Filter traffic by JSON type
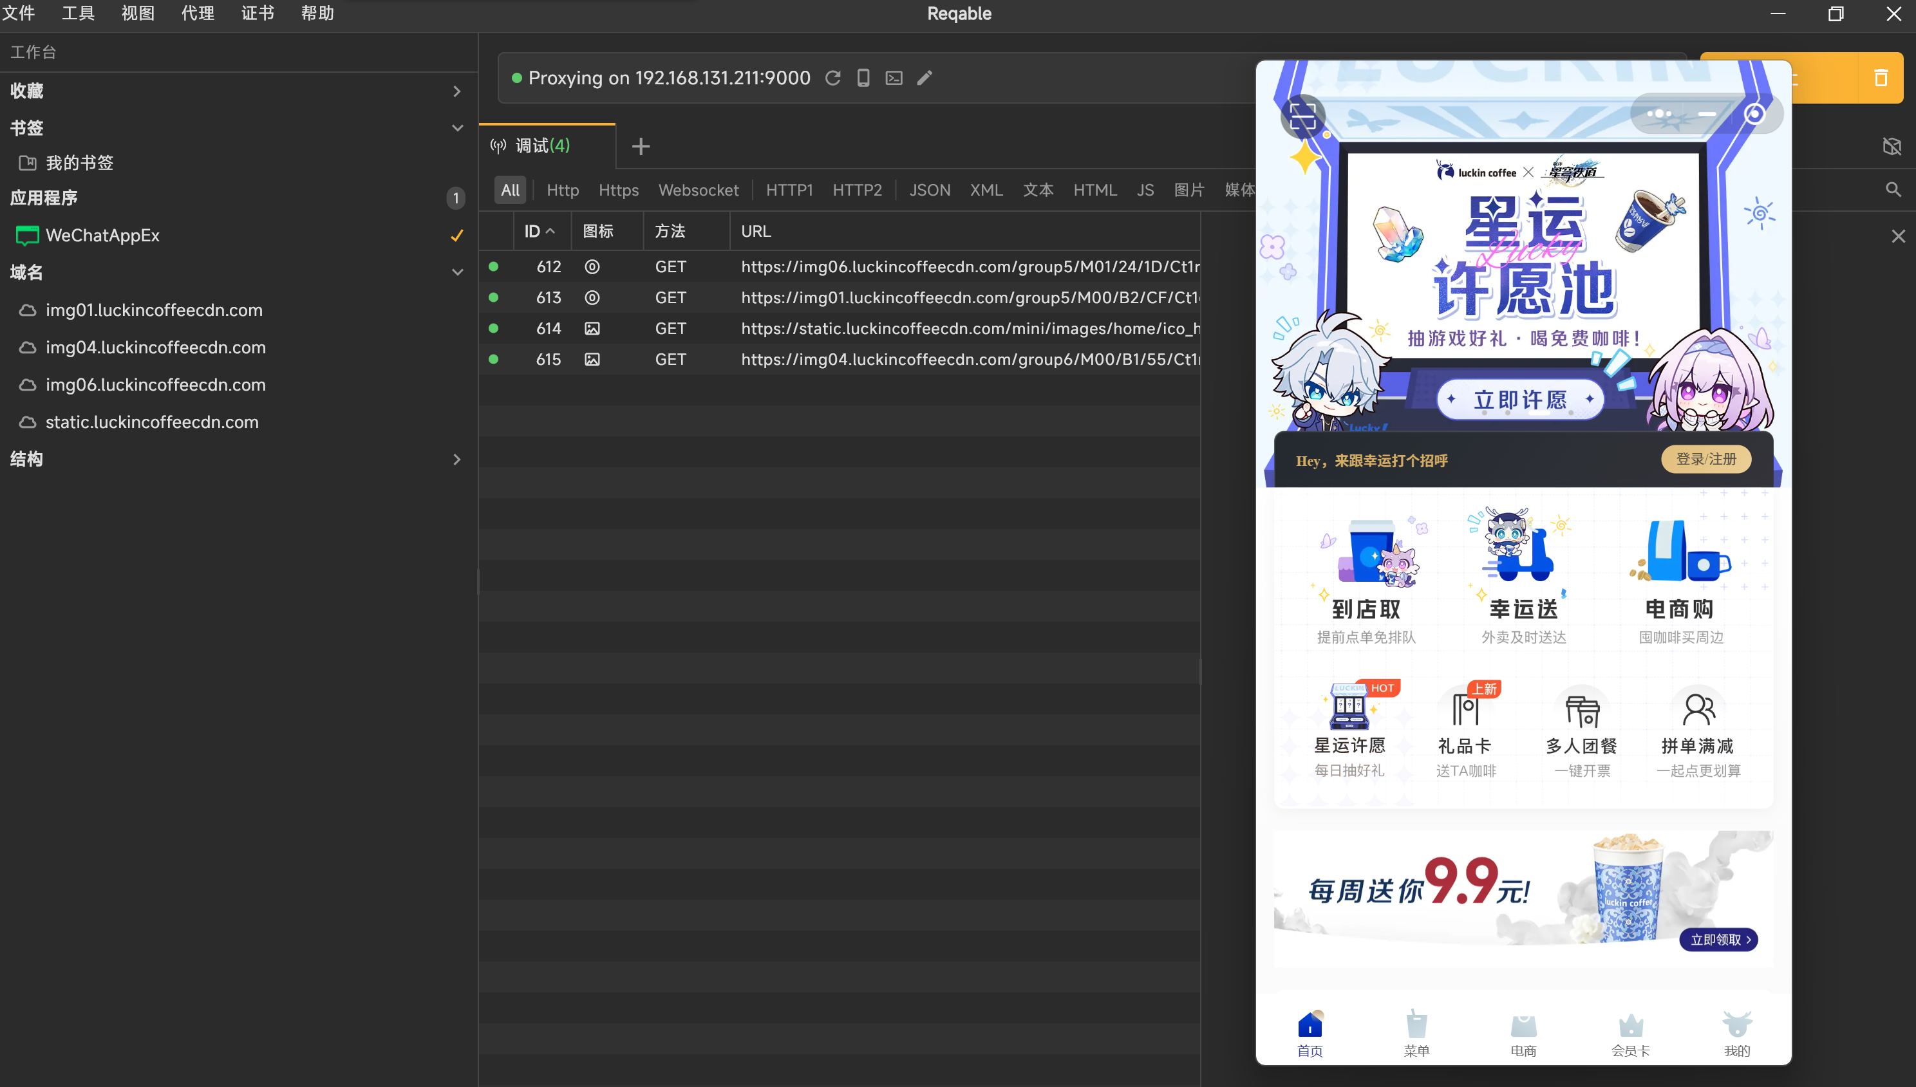This screenshot has width=1916, height=1087. point(930,190)
